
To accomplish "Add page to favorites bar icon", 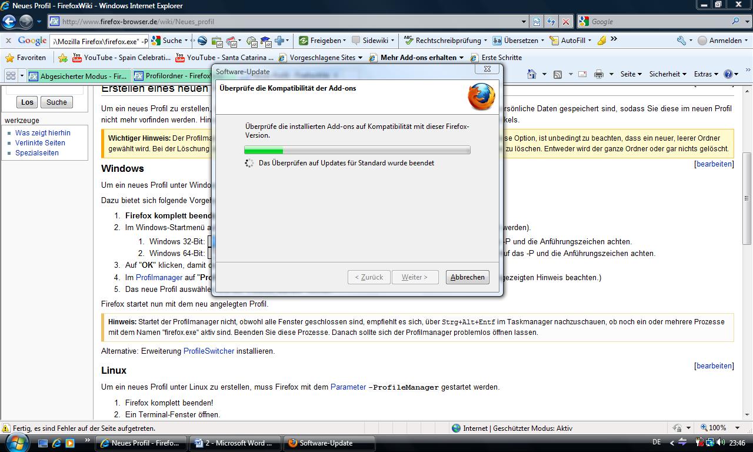I will 63,58.
